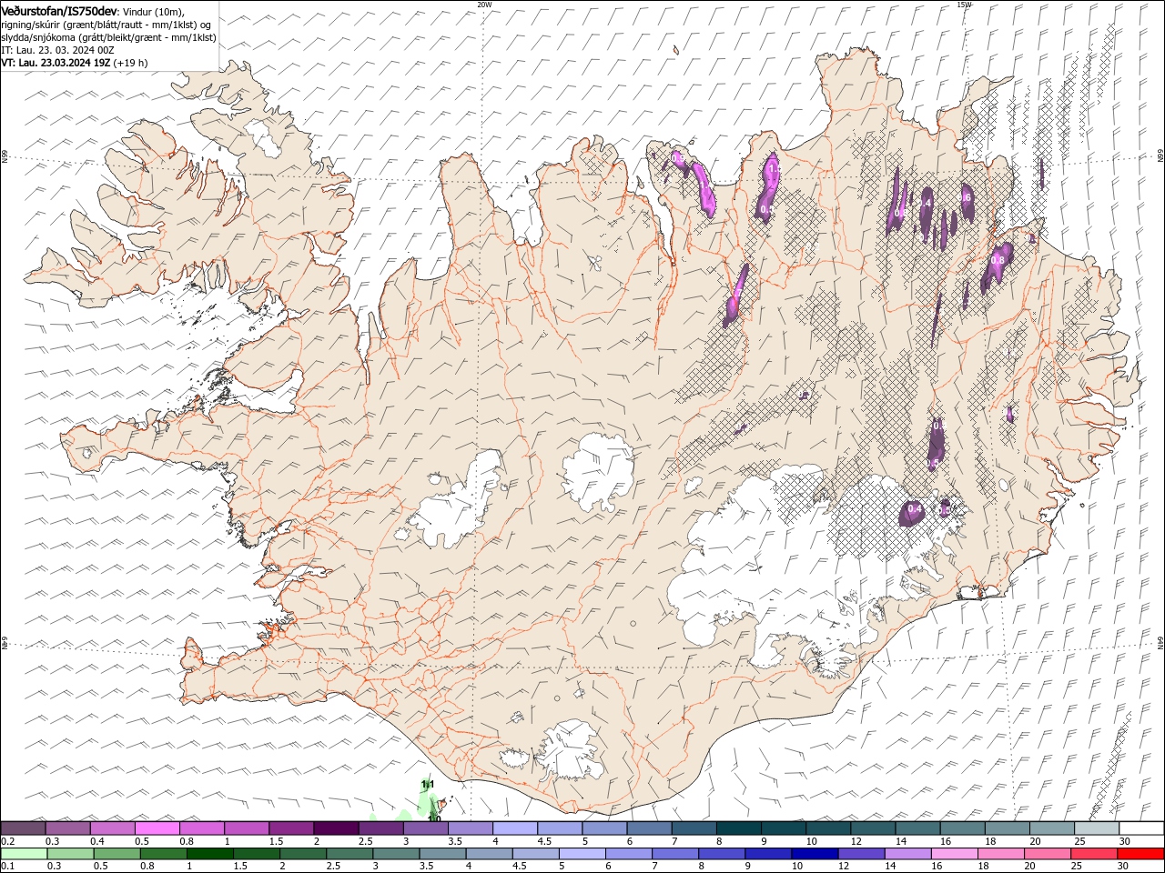This screenshot has width=1165, height=873.
Task: Click the VT: Lau. 23.03.2024 19Z (+19 h) line
Action: 75,63
